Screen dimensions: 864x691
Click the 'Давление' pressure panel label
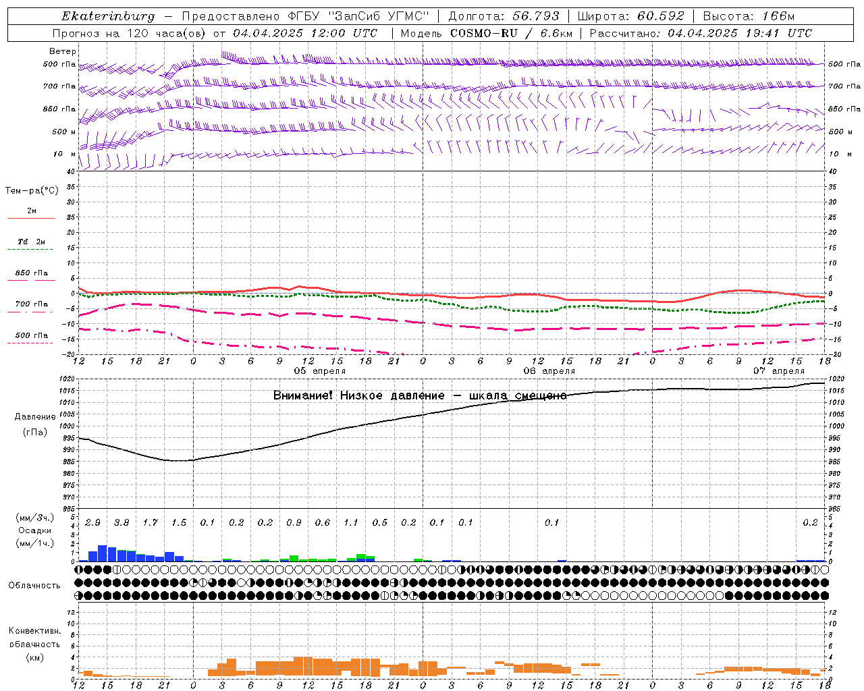point(35,417)
